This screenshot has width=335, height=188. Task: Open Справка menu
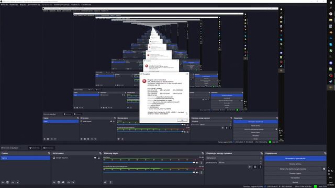point(86,5)
